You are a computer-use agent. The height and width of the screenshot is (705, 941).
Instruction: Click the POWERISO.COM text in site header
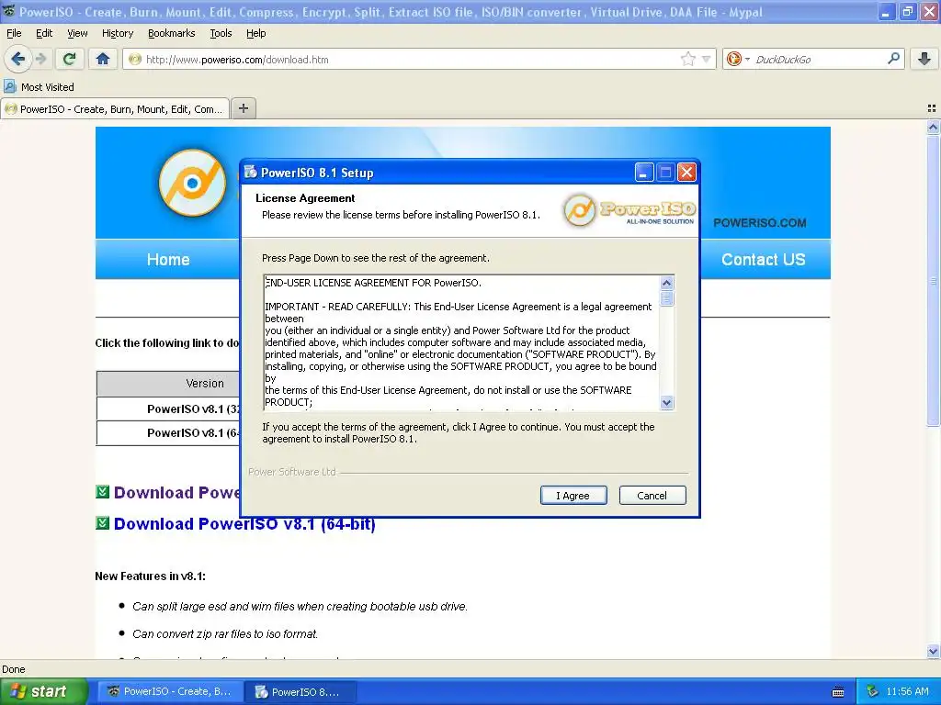click(760, 223)
